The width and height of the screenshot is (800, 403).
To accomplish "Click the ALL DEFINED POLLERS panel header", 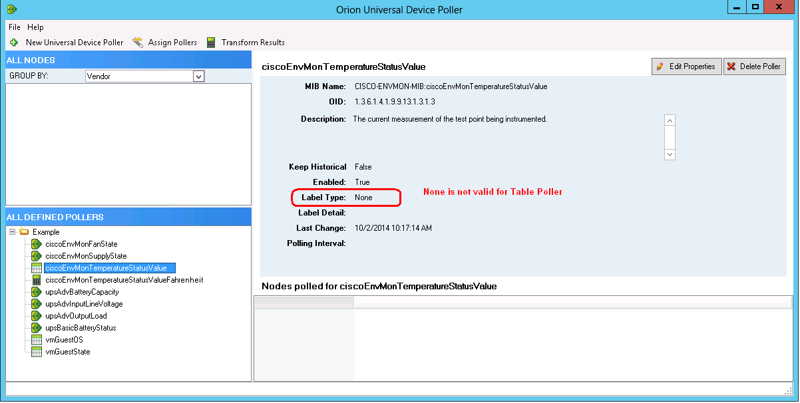I will tap(128, 217).
